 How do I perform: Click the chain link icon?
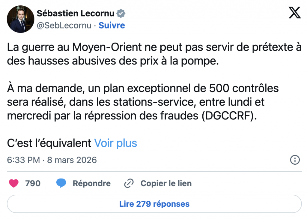(129, 183)
